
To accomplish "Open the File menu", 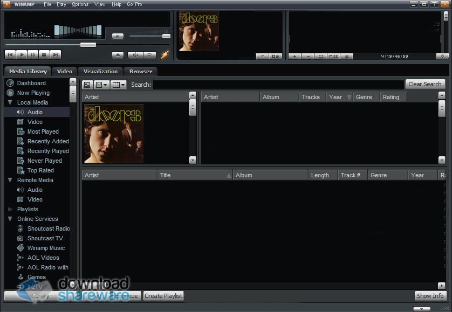I will (47, 4).
